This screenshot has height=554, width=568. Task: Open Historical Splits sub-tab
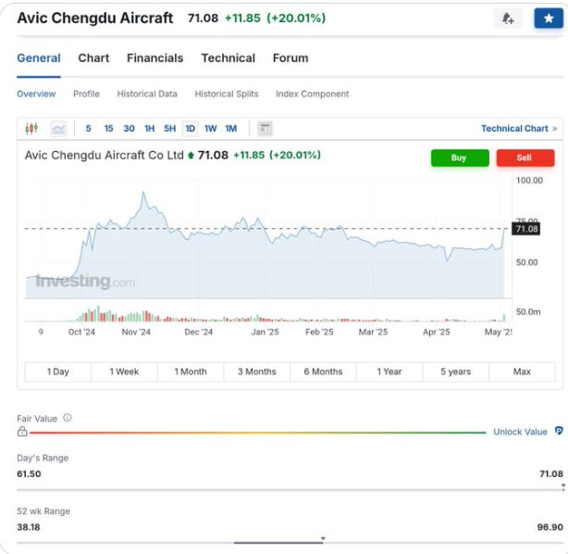(x=227, y=94)
